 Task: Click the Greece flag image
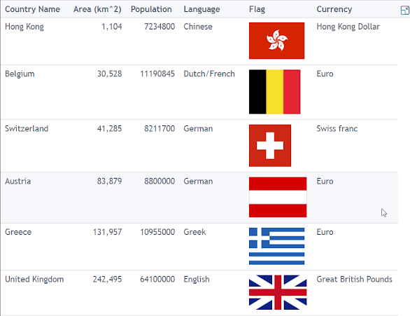pyautogui.click(x=276, y=247)
